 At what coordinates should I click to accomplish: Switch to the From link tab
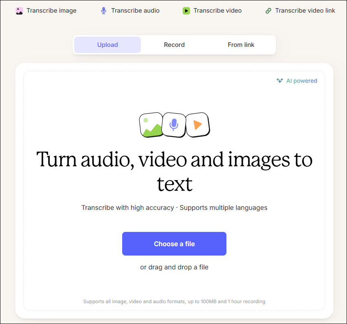[x=241, y=45]
